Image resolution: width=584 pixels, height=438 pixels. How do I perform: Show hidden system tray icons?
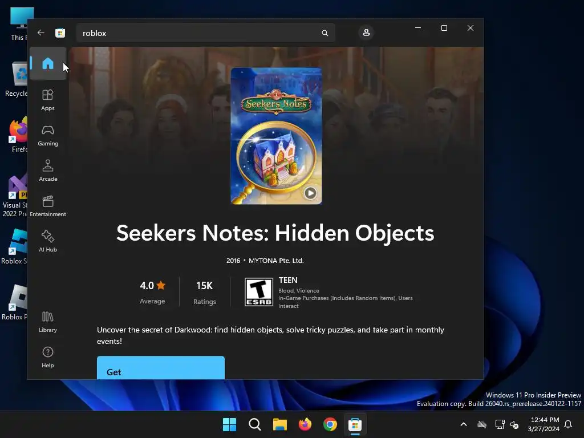pyautogui.click(x=464, y=424)
